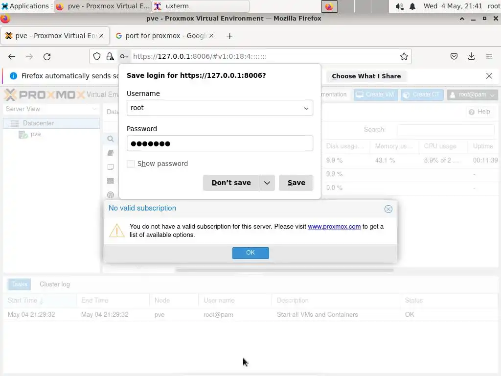The width and height of the screenshot is (501, 376).
Task: Enable the Show password checkbox
Action: (x=130, y=164)
